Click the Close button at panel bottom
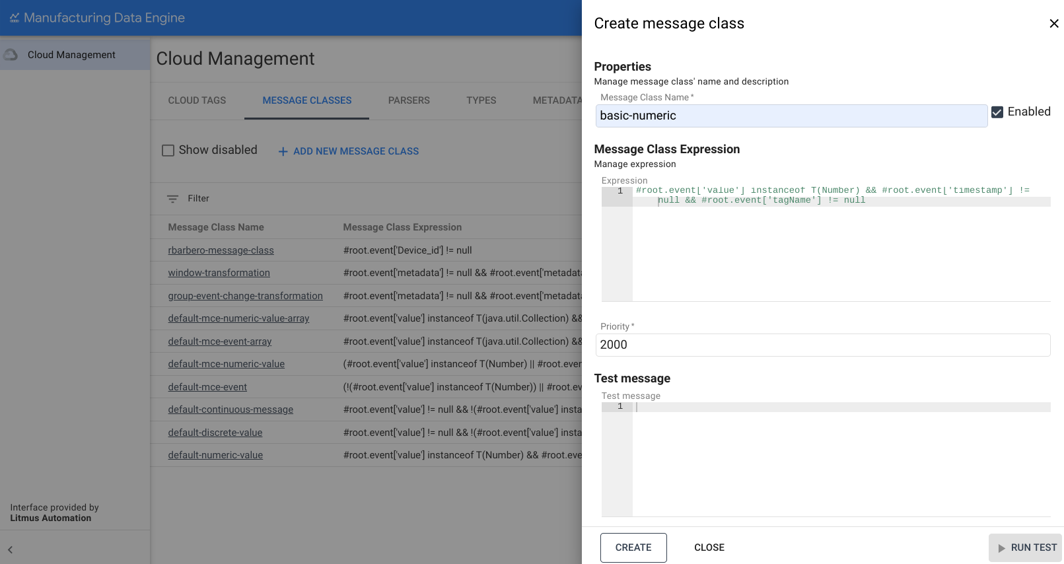 pos(709,547)
